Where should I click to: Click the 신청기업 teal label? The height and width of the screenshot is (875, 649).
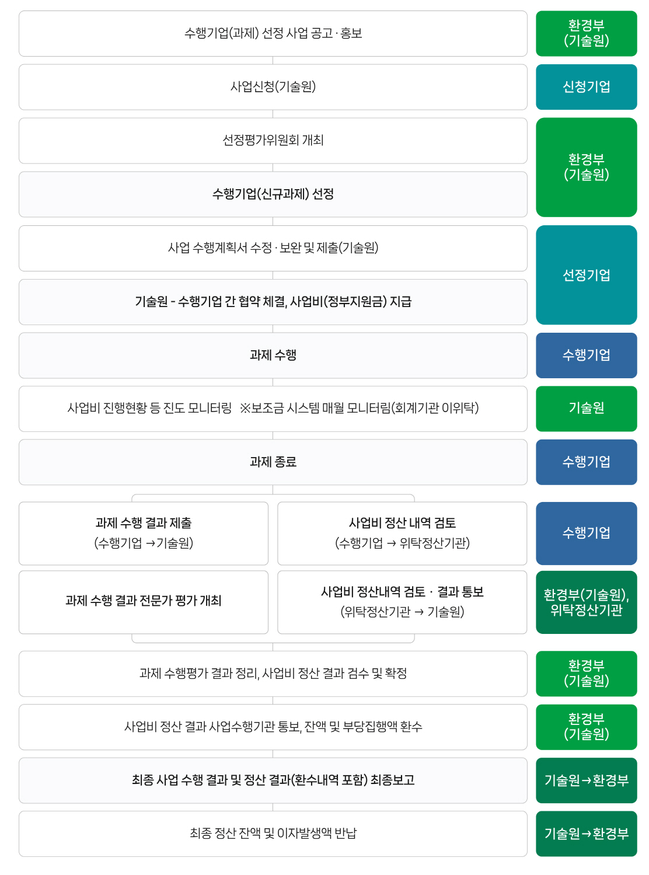587,87
